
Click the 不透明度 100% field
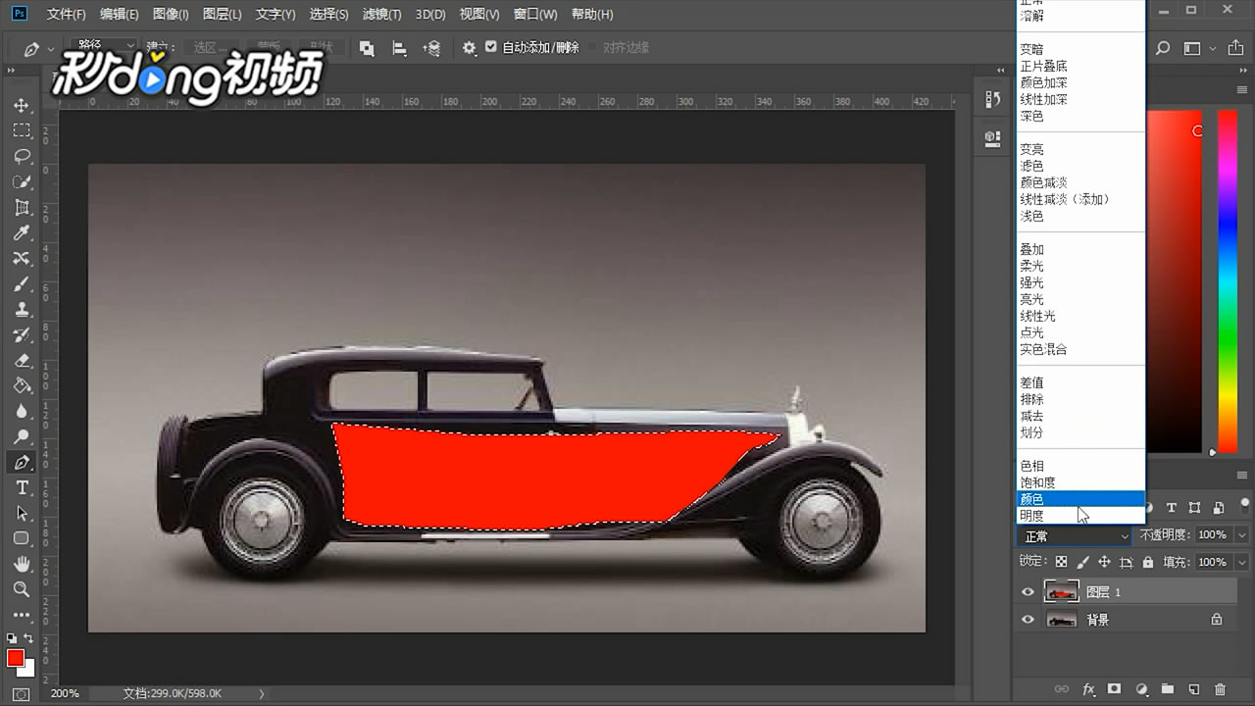[1214, 535]
